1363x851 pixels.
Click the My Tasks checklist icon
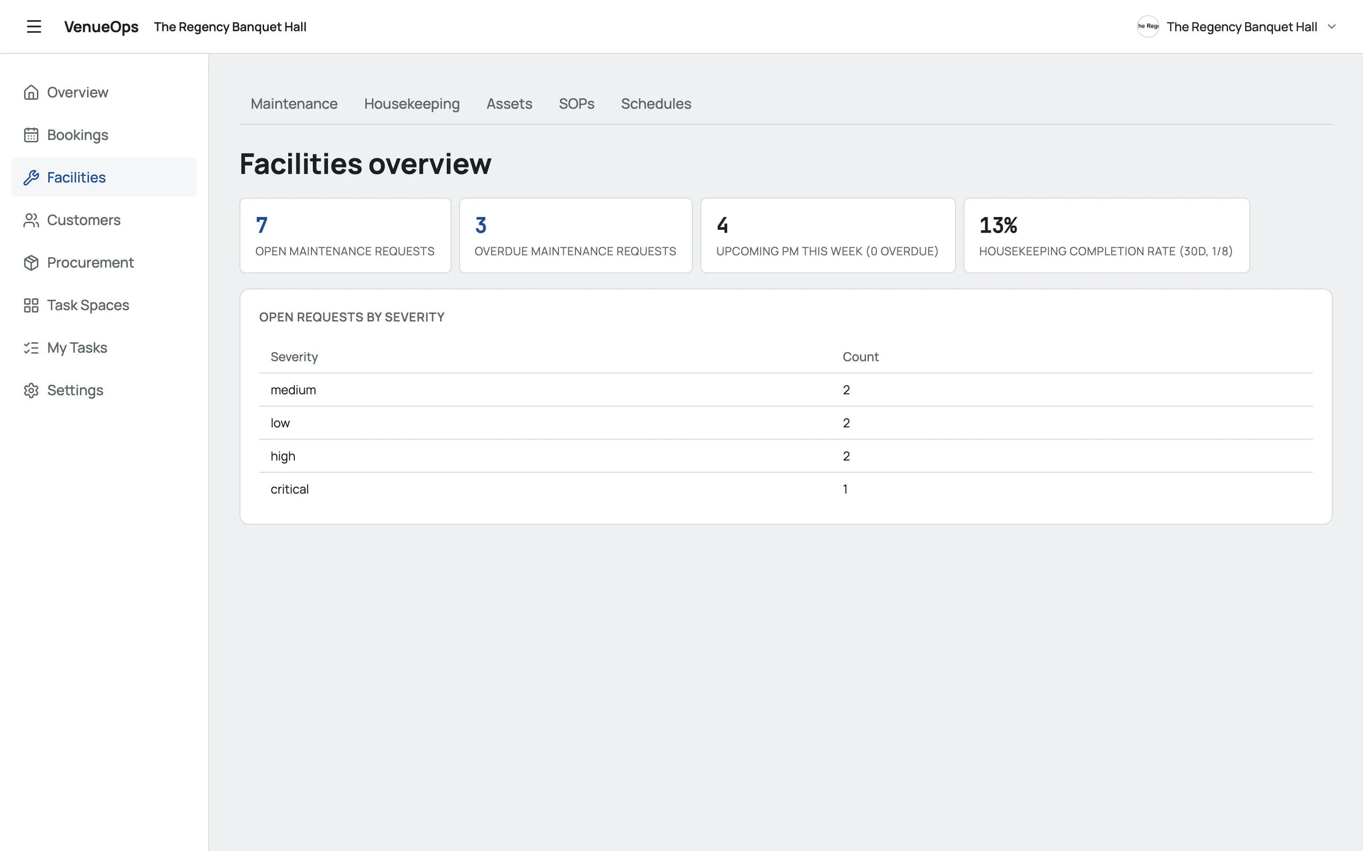pos(31,348)
